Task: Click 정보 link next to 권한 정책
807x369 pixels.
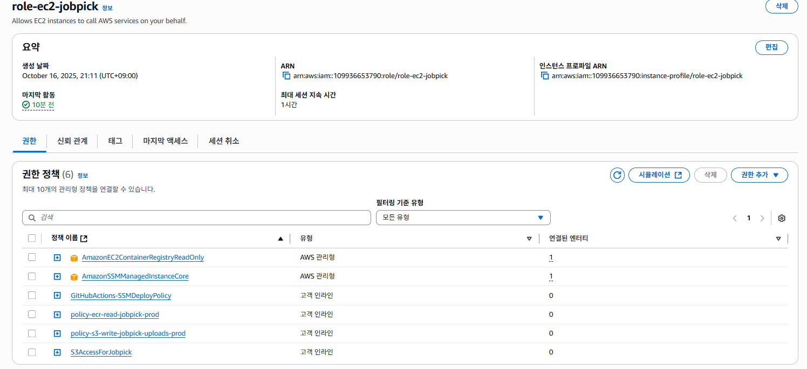Action: click(83, 176)
